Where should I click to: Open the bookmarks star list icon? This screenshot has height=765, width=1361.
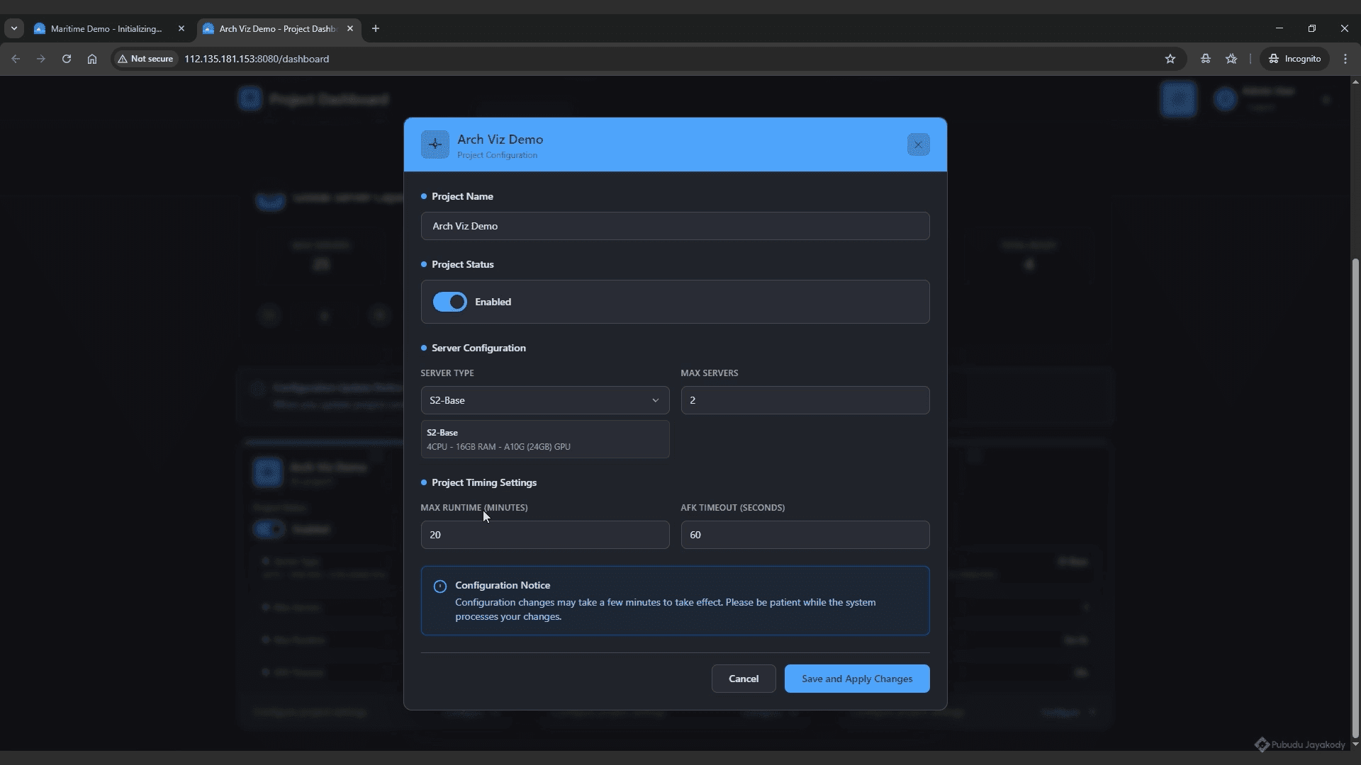click(1231, 59)
